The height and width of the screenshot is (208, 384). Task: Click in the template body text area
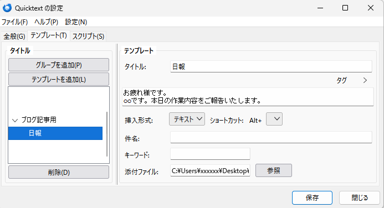tap(248, 97)
